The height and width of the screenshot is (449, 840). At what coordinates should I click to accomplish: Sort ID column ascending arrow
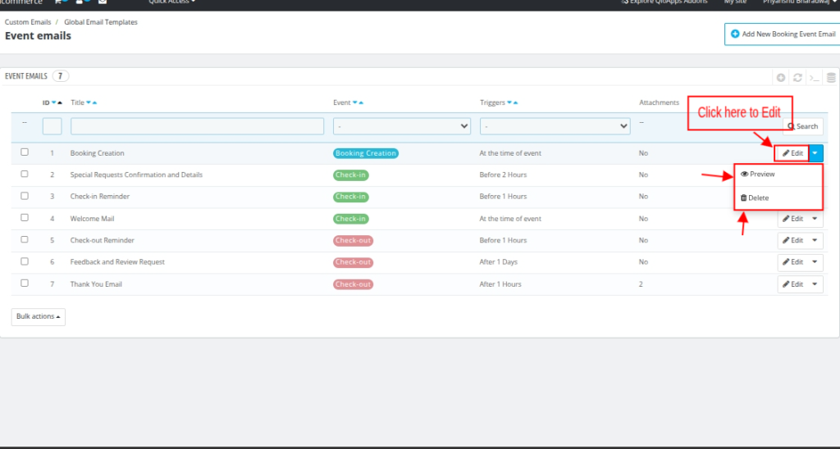(x=60, y=102)
